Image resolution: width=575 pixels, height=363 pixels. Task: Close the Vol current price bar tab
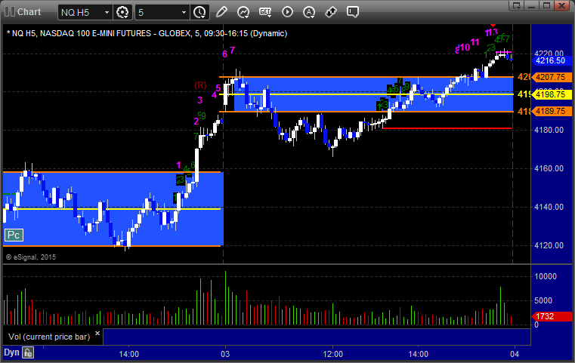(97, 334)
